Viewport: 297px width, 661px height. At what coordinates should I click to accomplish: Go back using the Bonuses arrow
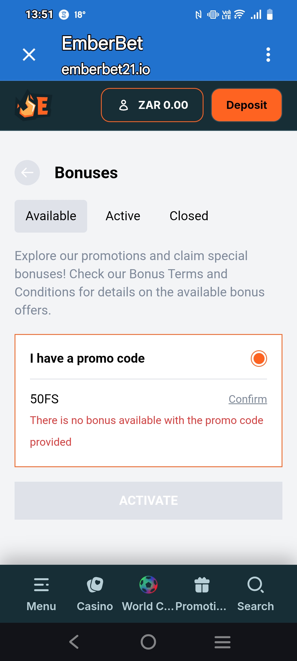tap(27, 173)
